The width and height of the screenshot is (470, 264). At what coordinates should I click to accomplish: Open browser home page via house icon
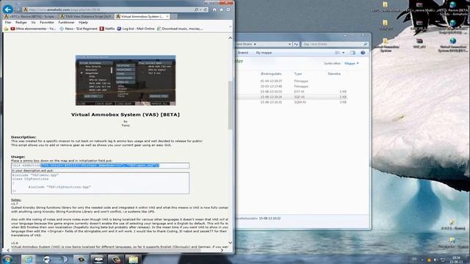[x=214, y=10]
